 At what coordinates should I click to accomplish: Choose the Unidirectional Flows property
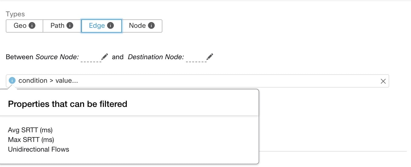38,149
